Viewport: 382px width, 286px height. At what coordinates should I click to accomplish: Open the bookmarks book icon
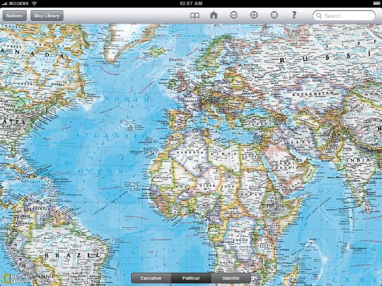195,15
